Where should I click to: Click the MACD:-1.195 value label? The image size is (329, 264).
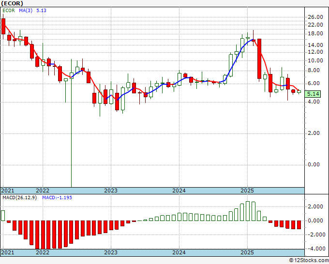[x=57, y=198]
